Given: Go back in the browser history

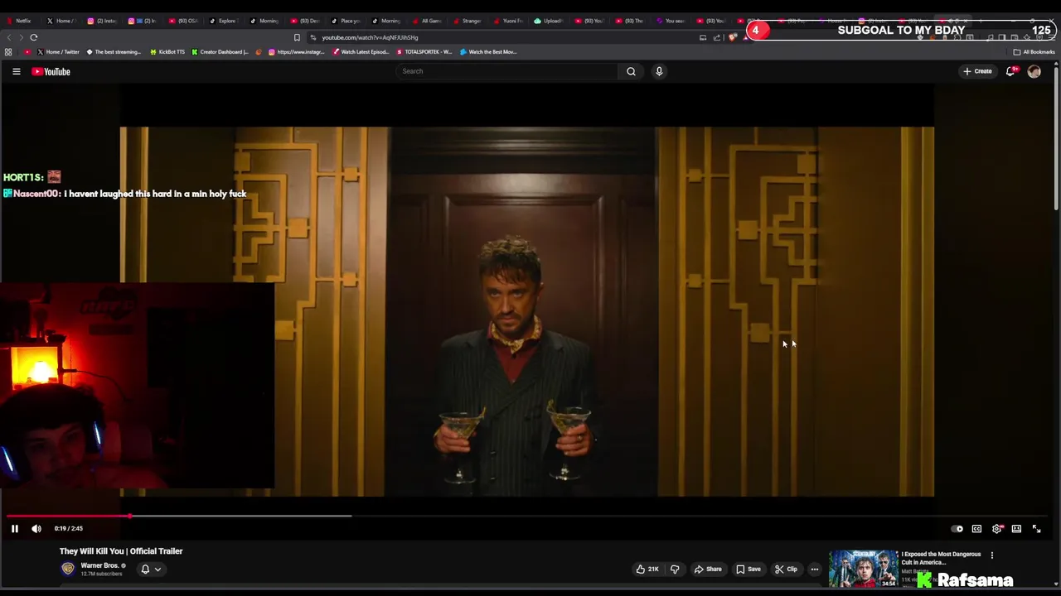Looking at the screenshot, I should coord(9,37).
